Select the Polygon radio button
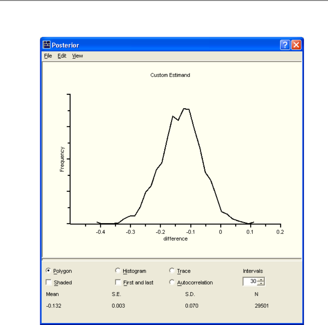This screenshot has height=325, width=328. pos(48,271)
